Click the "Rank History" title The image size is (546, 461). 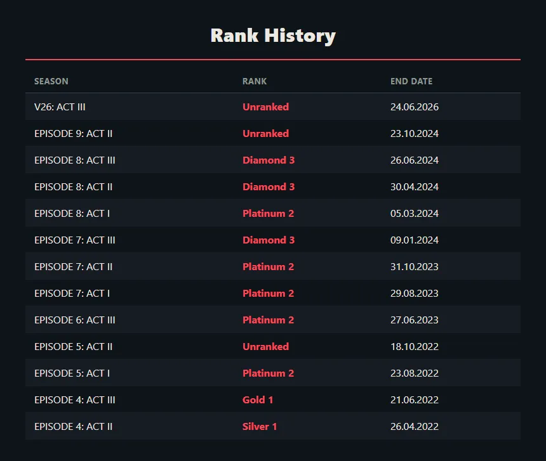pos(273,36)
